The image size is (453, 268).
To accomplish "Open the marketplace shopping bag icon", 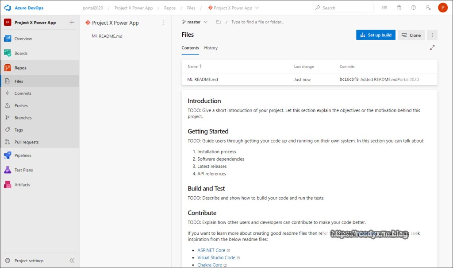I will coord(399,8).
